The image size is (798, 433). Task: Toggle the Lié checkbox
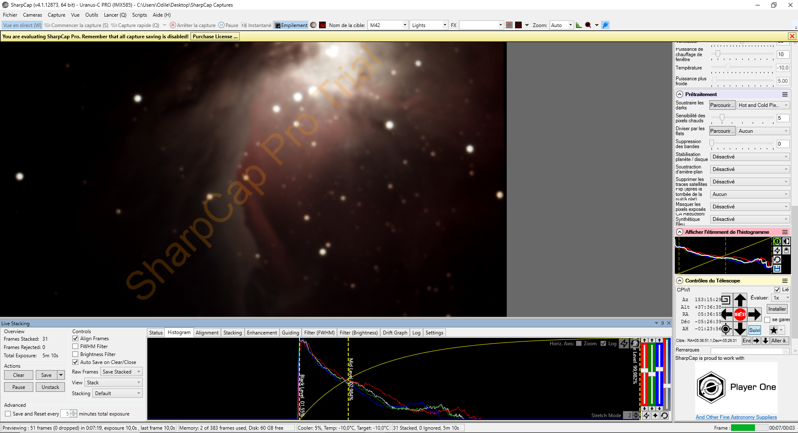pos(777,289)
